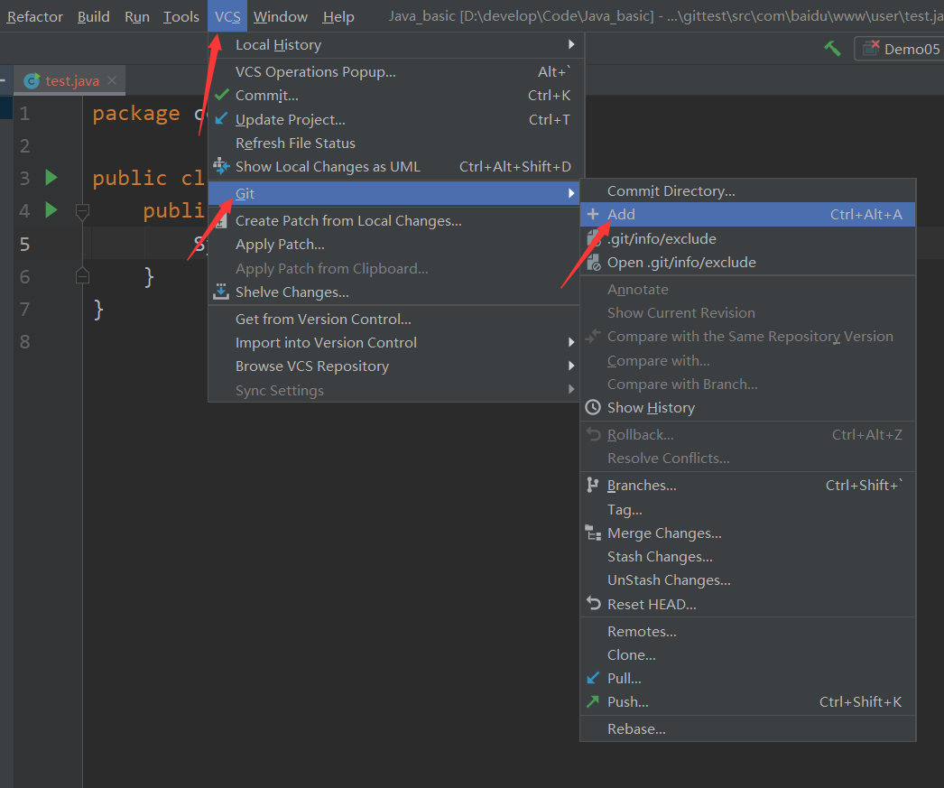Select the test.java editor tab
Viewport: 944px width, 788px height.
[x=69, y=80]
